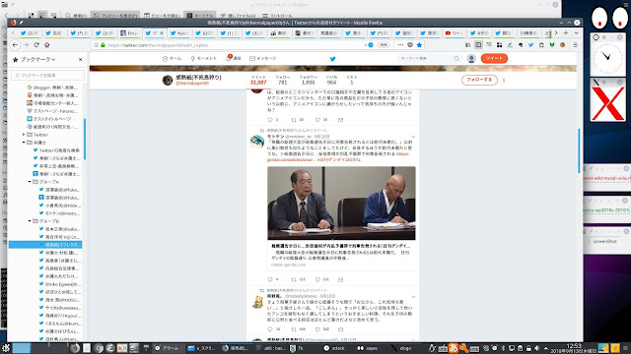Open the Firefox home page icon

47,45
